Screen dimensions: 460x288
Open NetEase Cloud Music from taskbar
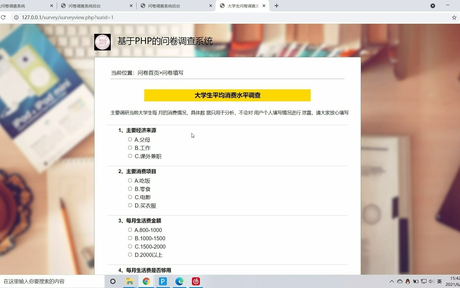pos(196,281)
